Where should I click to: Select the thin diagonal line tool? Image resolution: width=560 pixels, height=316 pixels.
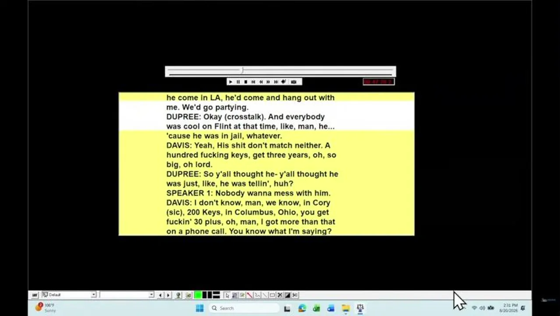(264, 295)
